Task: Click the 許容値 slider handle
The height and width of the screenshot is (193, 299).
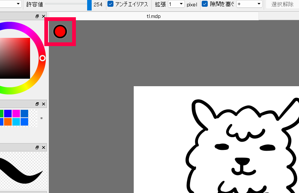Action: [x=89, y=4]
